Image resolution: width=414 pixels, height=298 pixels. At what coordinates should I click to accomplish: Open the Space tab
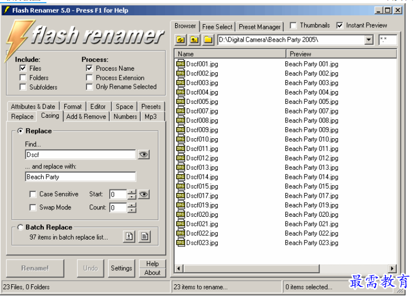[x=124, y=107]
